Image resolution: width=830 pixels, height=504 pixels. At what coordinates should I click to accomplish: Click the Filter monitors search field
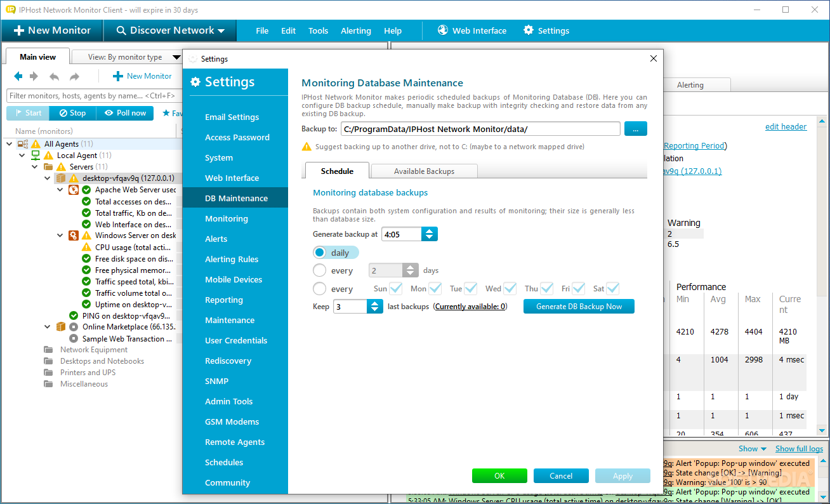pos(94,96)
